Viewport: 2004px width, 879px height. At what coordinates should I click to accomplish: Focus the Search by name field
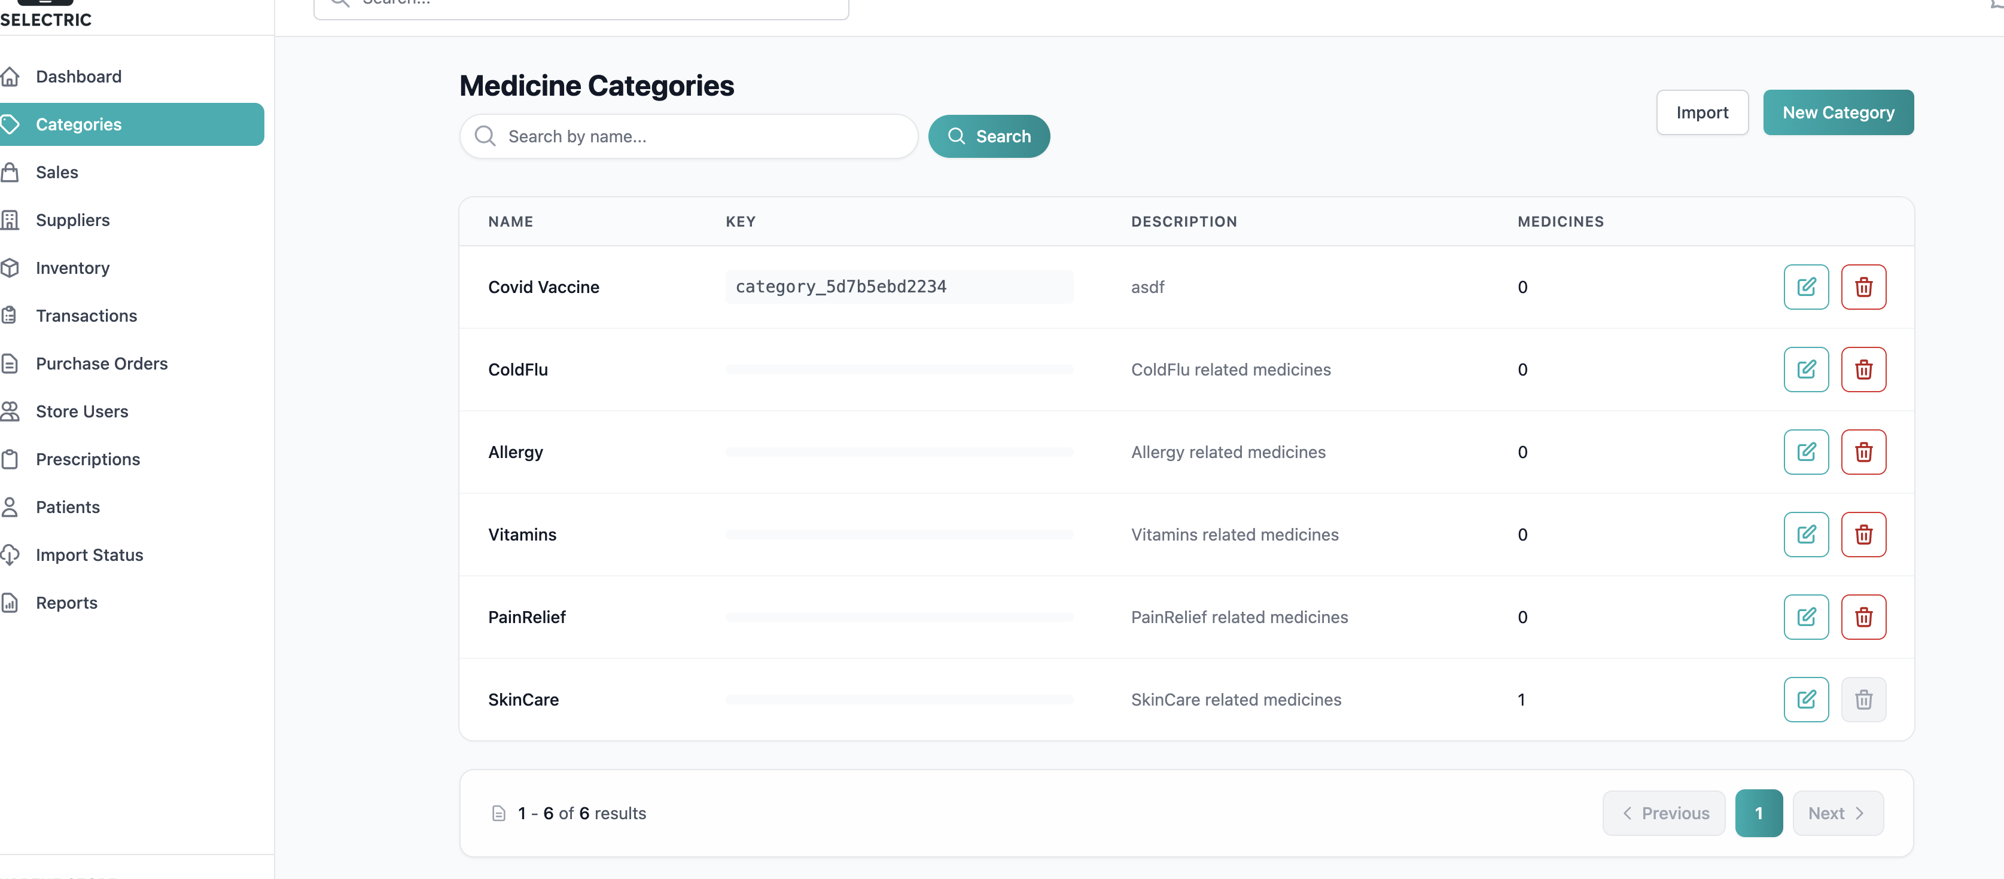[700, 136]
